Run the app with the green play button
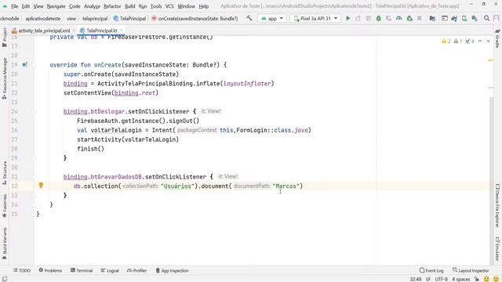502x282 pixels. pos(348,19)
